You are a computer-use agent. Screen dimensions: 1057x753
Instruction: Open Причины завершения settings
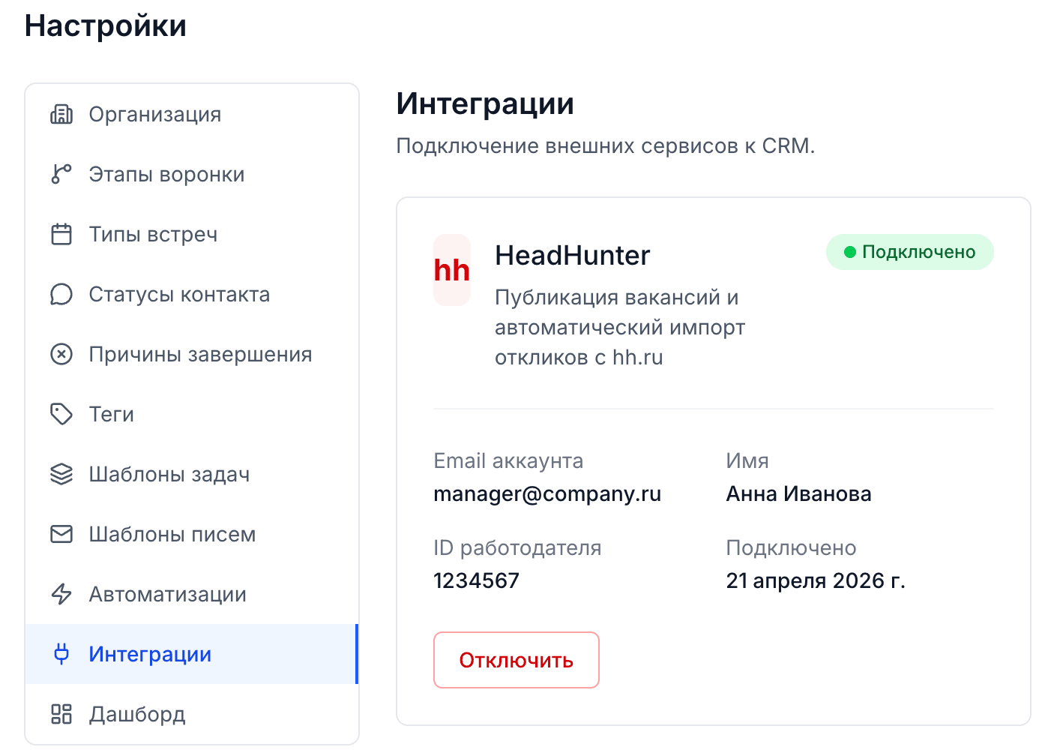[192, 354]
